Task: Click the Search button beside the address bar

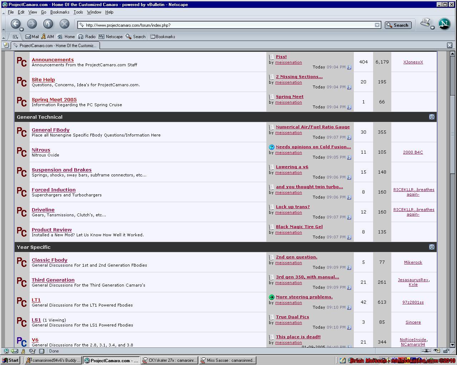Action: coord(398,25)
